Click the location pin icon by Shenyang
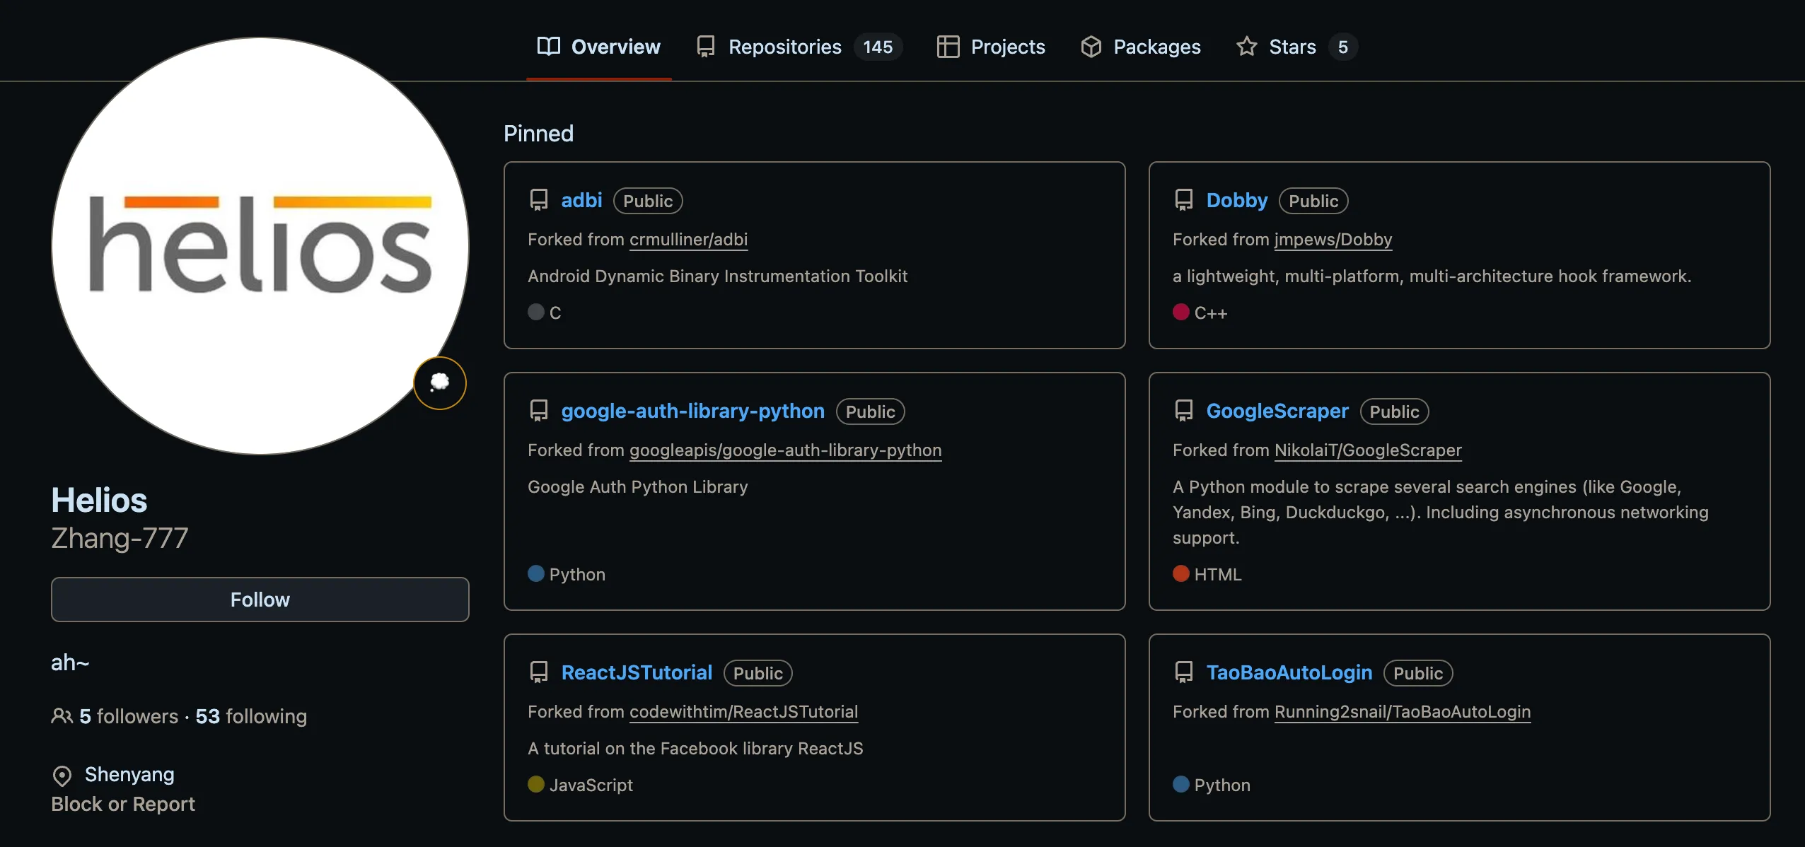The width and height of the screenshot is (1805, 847). (x=62, y=776)
